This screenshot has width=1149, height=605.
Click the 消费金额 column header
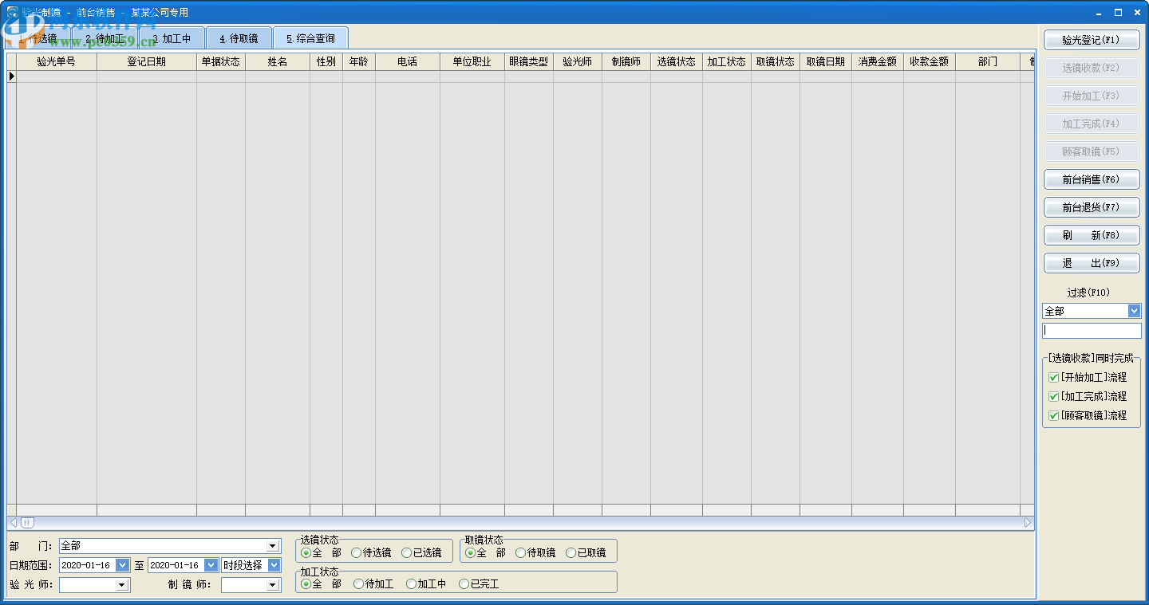(x=878, y=62)
